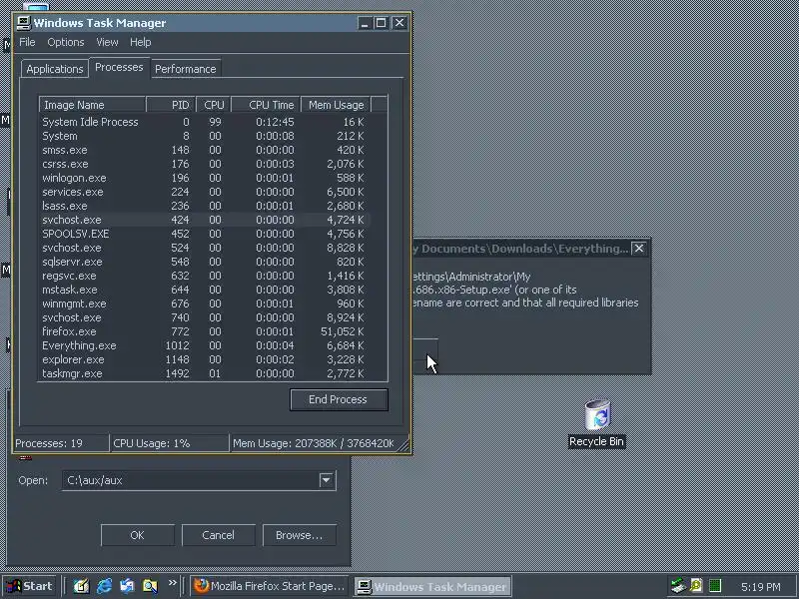The image size is (799, 599).
Task: Expand the quick launch overflow chevron
Action: pyautogui.click(x=172, y=583)
